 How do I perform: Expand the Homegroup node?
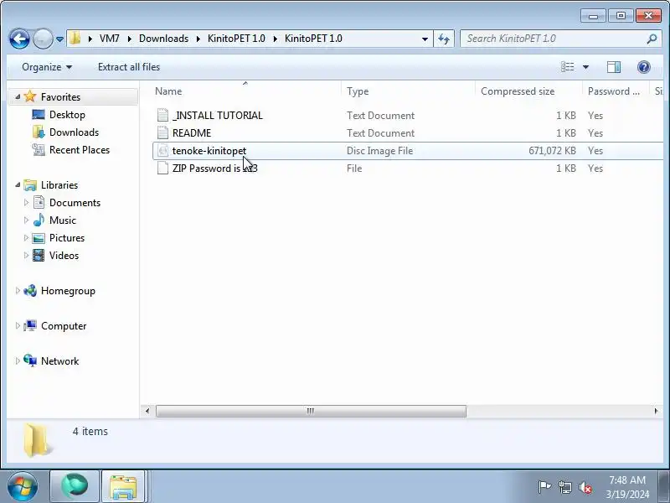[18, 290]
